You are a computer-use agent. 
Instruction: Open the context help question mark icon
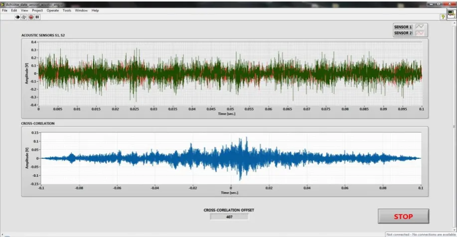point(443,17)
